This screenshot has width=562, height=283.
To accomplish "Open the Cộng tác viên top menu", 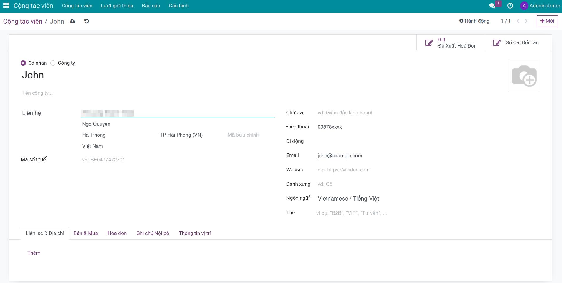I will click(77, 6).
